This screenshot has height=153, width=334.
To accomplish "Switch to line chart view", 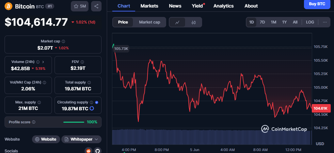I will 177,22.
